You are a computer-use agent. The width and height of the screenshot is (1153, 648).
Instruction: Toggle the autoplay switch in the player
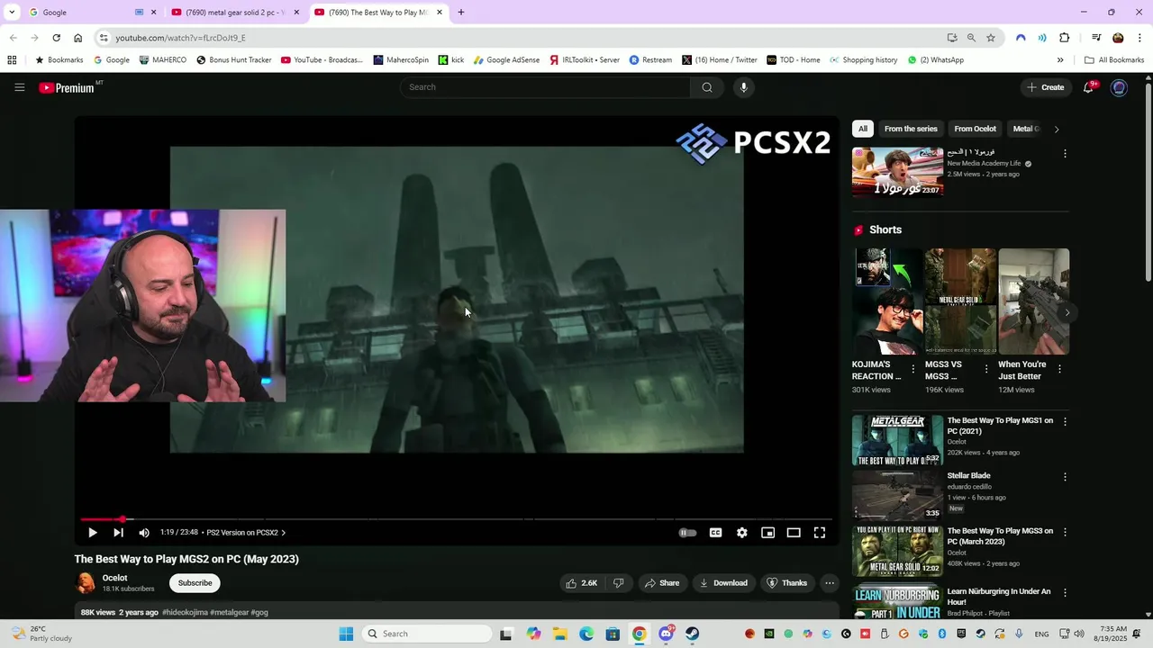pyautogui.click(x=687, y=533)
